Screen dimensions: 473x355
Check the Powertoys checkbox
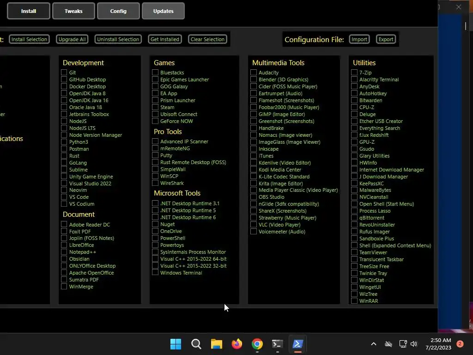pos(155,245)
